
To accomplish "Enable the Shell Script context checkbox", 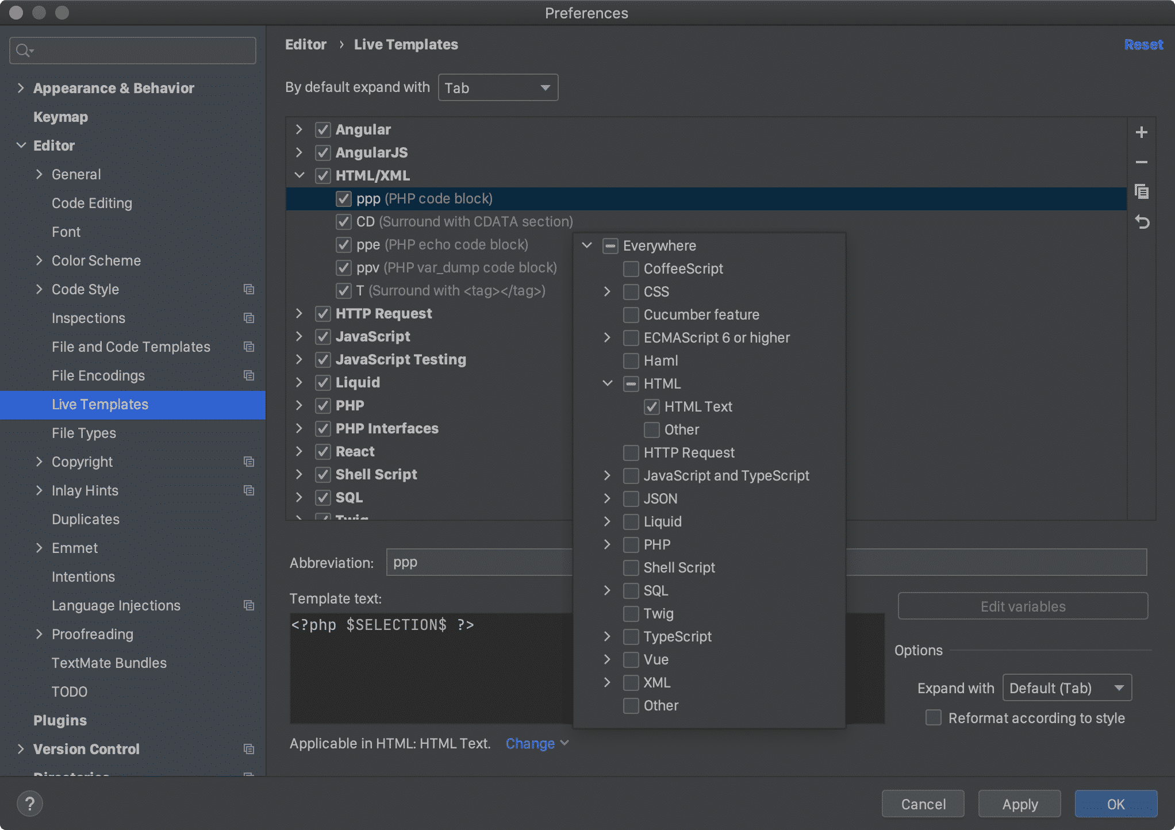I will click(x=631, y=568).
